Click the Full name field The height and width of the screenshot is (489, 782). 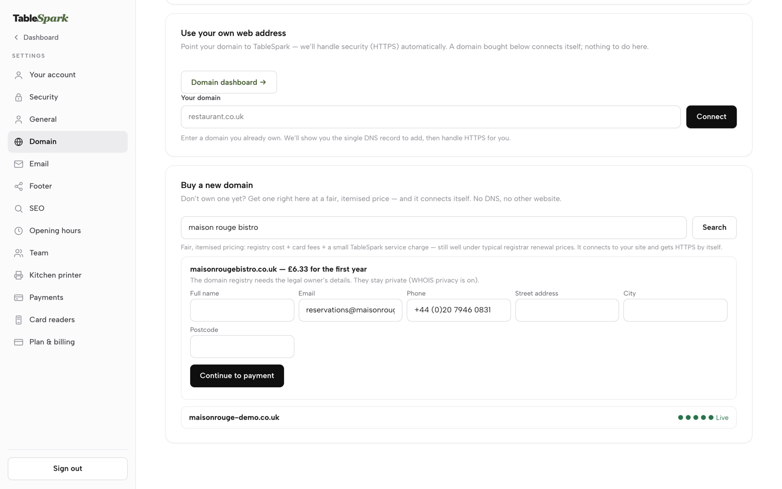[242, 310]
